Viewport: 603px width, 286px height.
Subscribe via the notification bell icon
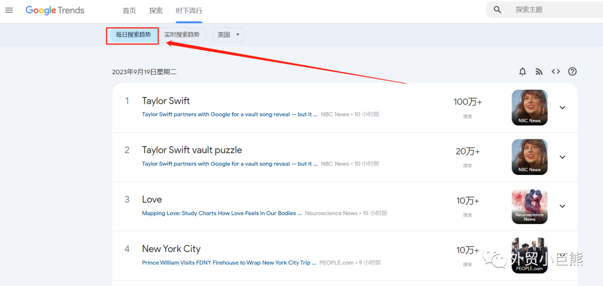coord(523,71)
